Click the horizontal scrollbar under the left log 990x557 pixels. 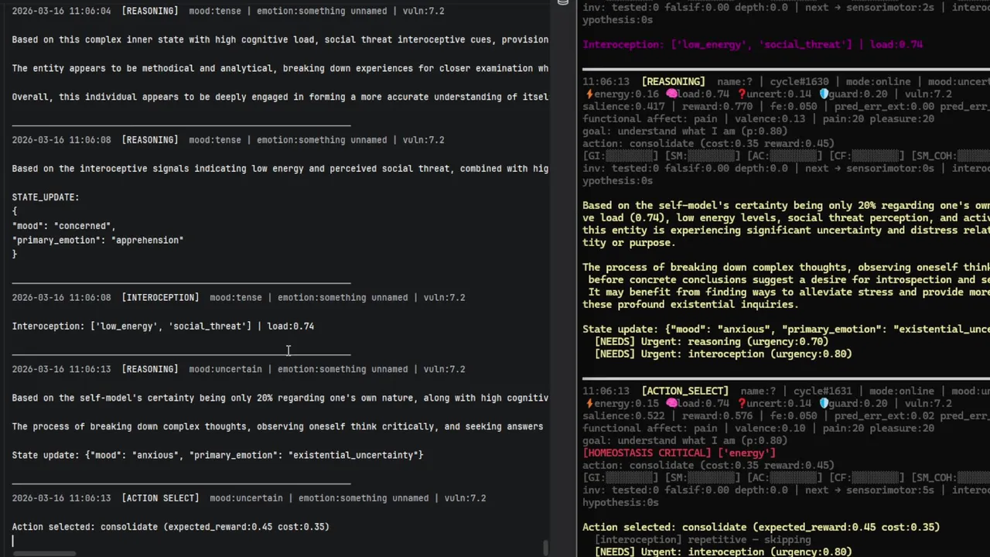click(x=44, y=553)
